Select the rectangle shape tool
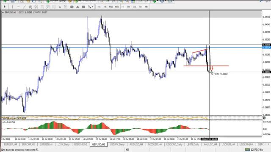Screen dimensions: 271x152 pos(84,7)
